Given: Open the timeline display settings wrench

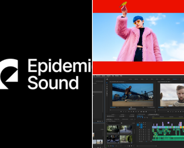Looking at the screenshot, I should (147, 117).
